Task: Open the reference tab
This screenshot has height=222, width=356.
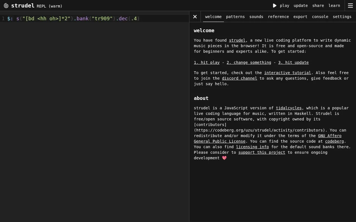Action: coord(278,17)
